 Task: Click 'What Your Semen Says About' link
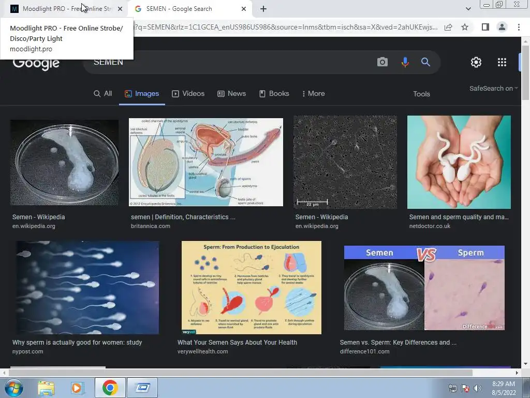pyautogui.click(x=237, y=342)
